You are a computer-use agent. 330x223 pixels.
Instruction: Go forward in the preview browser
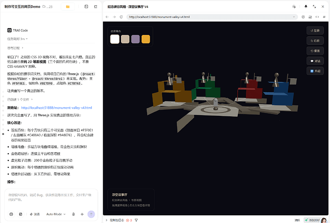(x=114, y=17)
